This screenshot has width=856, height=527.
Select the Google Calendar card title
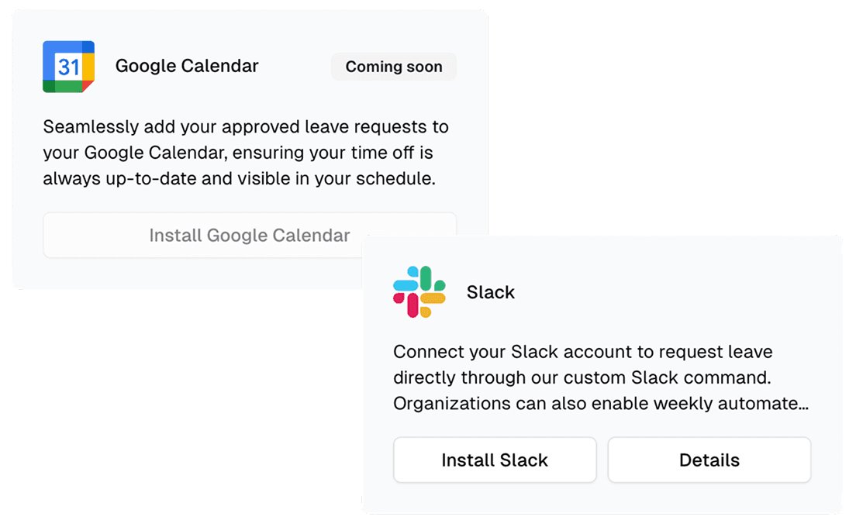click(186, 66)
